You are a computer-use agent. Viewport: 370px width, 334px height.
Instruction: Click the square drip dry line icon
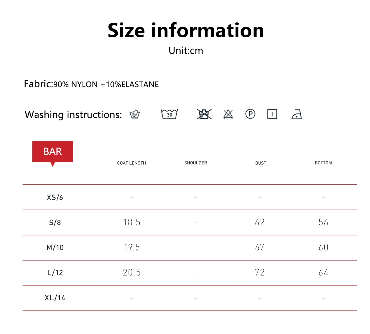272,114
